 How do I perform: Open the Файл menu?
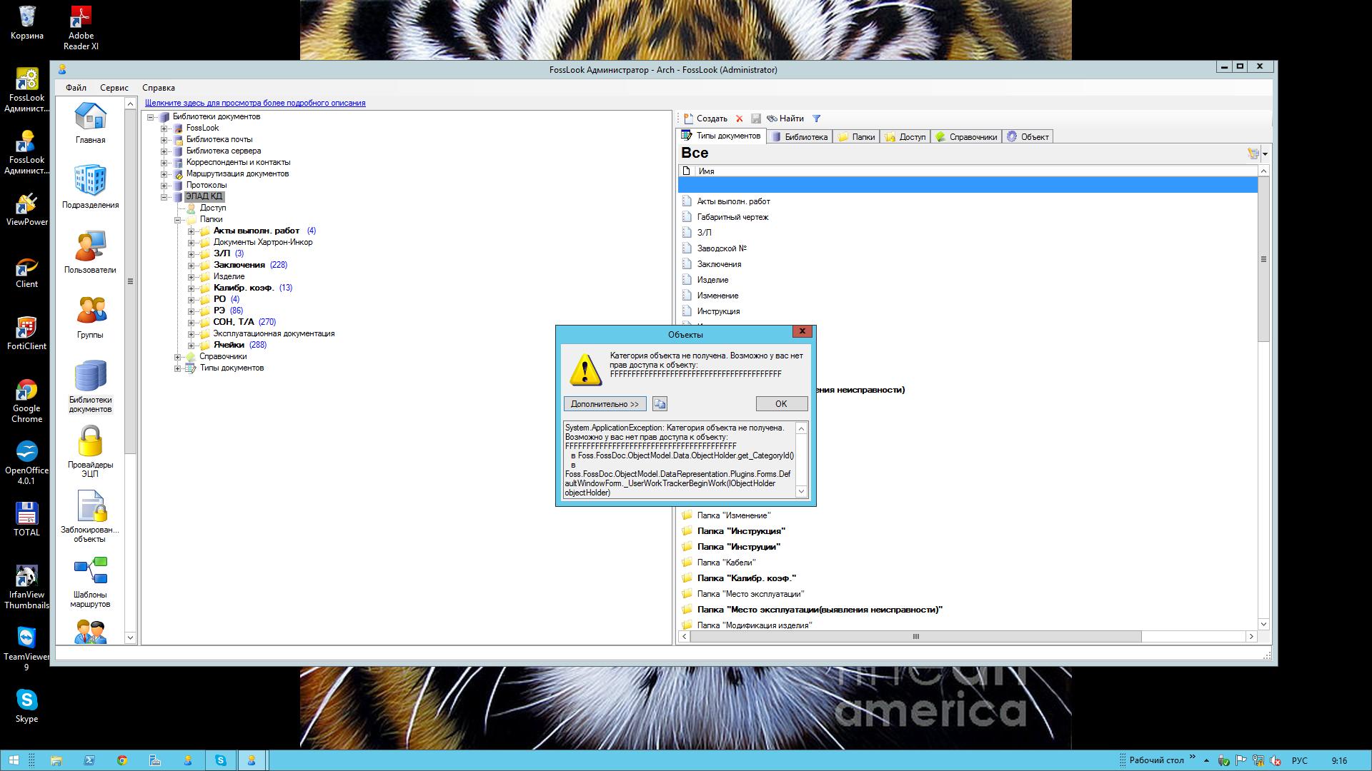pyautogui.click(x=76, y=88)
